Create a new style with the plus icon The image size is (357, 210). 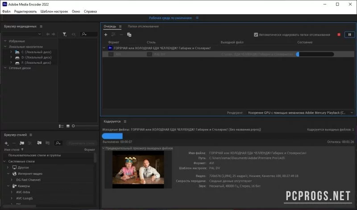point(6,143)
